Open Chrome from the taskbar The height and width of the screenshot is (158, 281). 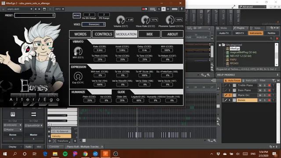click(85, 154)
